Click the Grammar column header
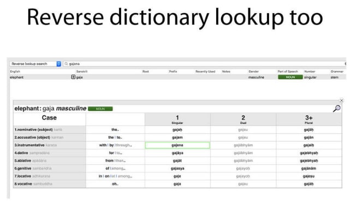 (x=337, y=71)
